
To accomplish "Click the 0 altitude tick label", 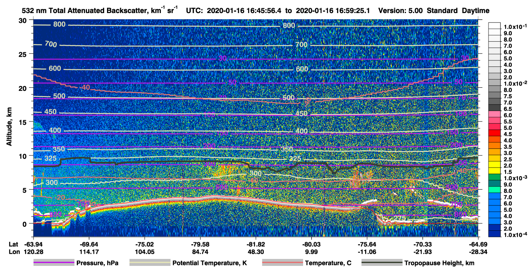I will pyautogui.click(x=25, y=223).
